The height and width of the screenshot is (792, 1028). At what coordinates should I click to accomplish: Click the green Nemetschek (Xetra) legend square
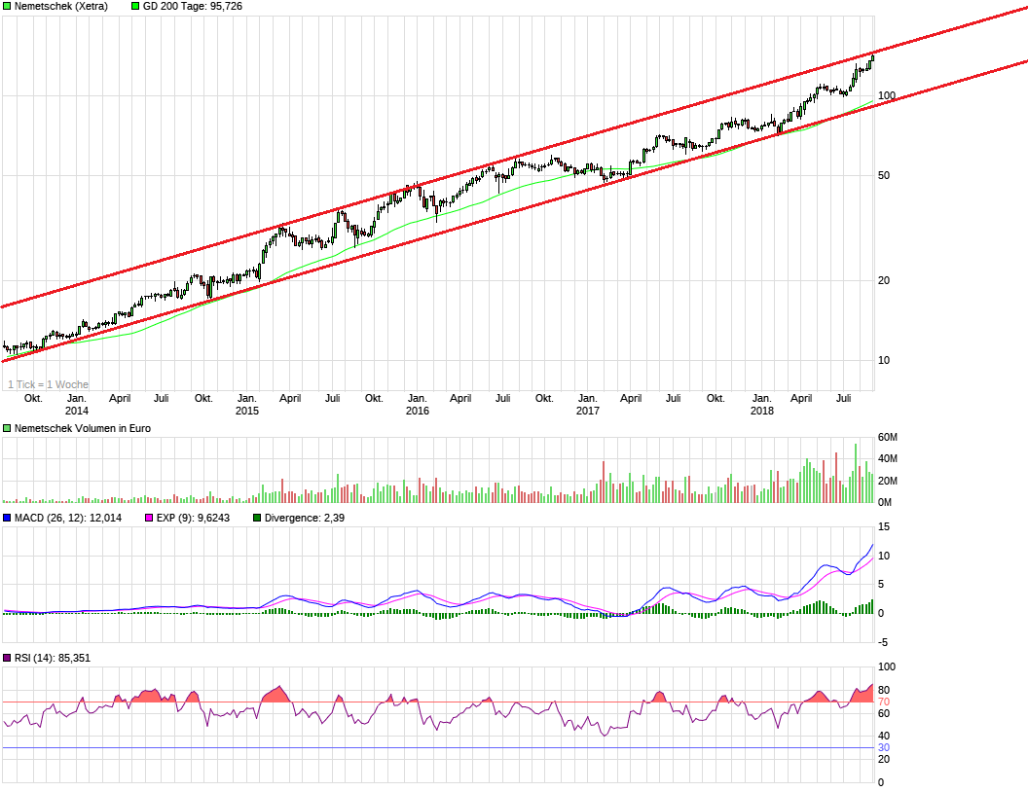(x=8, y=6)
